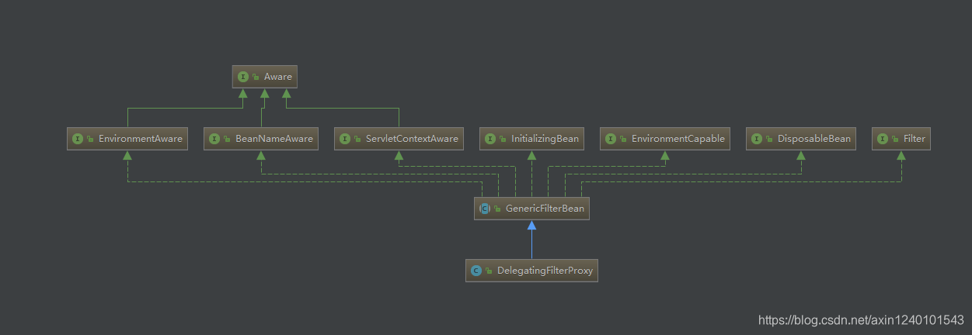Click the class icon on DelegatingFilterProxy
The width and height of the screenshot is (972, 335).
pyautogui.click(x=476, y=271)
